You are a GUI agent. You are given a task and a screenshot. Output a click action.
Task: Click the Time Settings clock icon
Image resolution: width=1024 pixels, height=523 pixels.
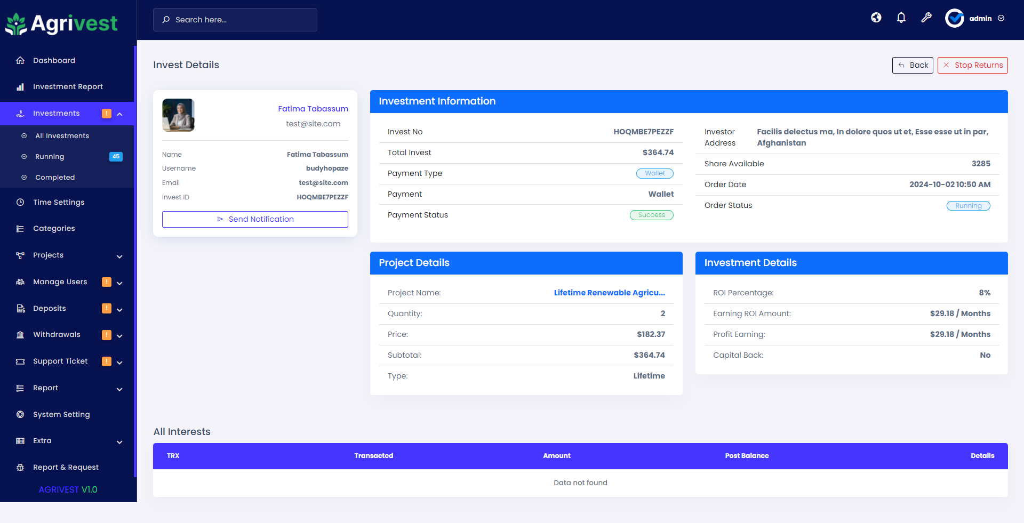[20, 202]
